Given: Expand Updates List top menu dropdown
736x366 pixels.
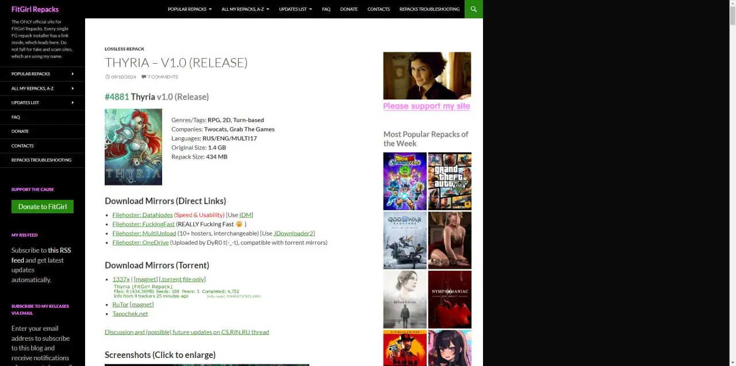Looking at the screenshot, I should (x=296, y=9).
